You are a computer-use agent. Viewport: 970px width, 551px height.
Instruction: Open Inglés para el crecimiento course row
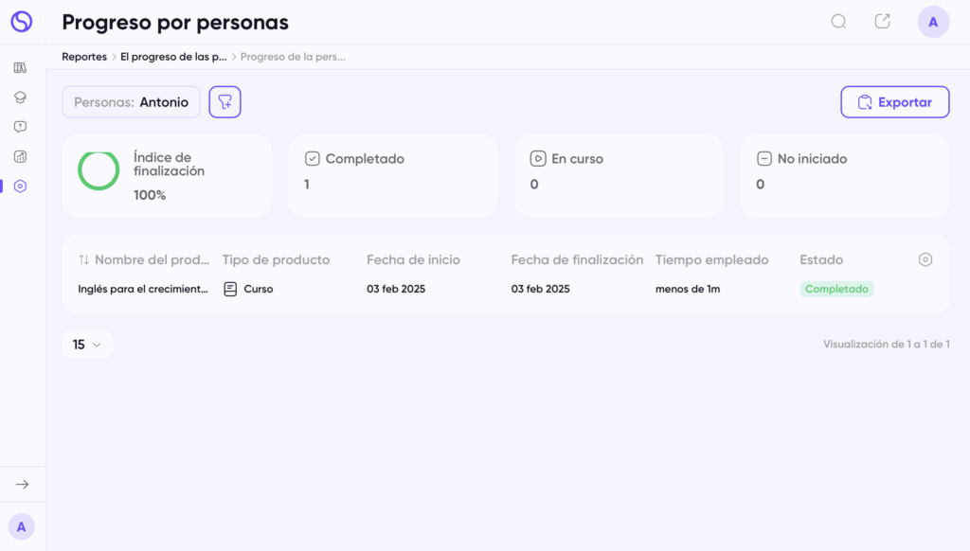point(506,289)
